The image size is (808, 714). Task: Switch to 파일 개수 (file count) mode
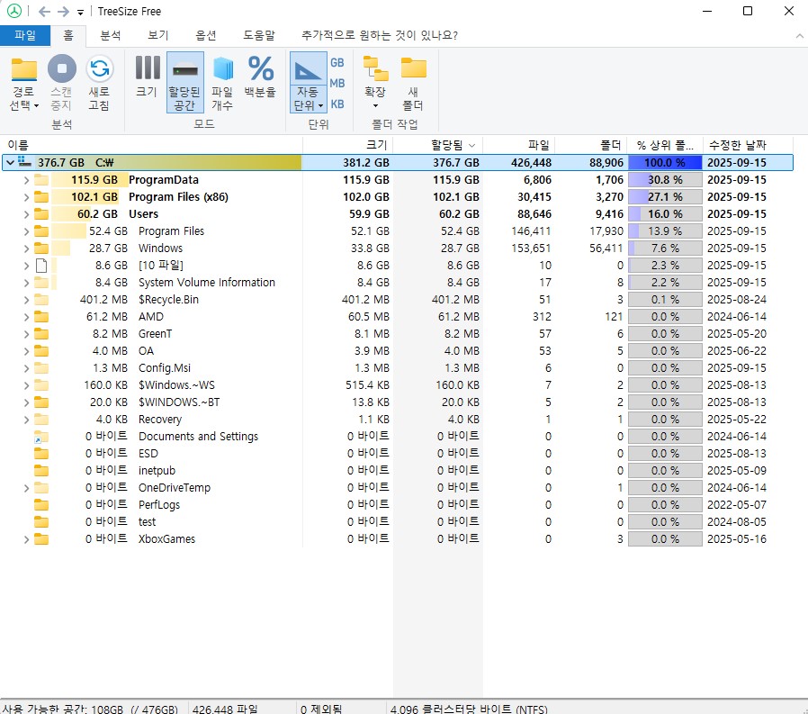[222, 83]
